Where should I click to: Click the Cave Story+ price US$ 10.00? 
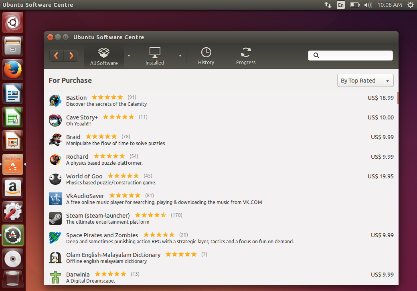[x=381, y=117]
